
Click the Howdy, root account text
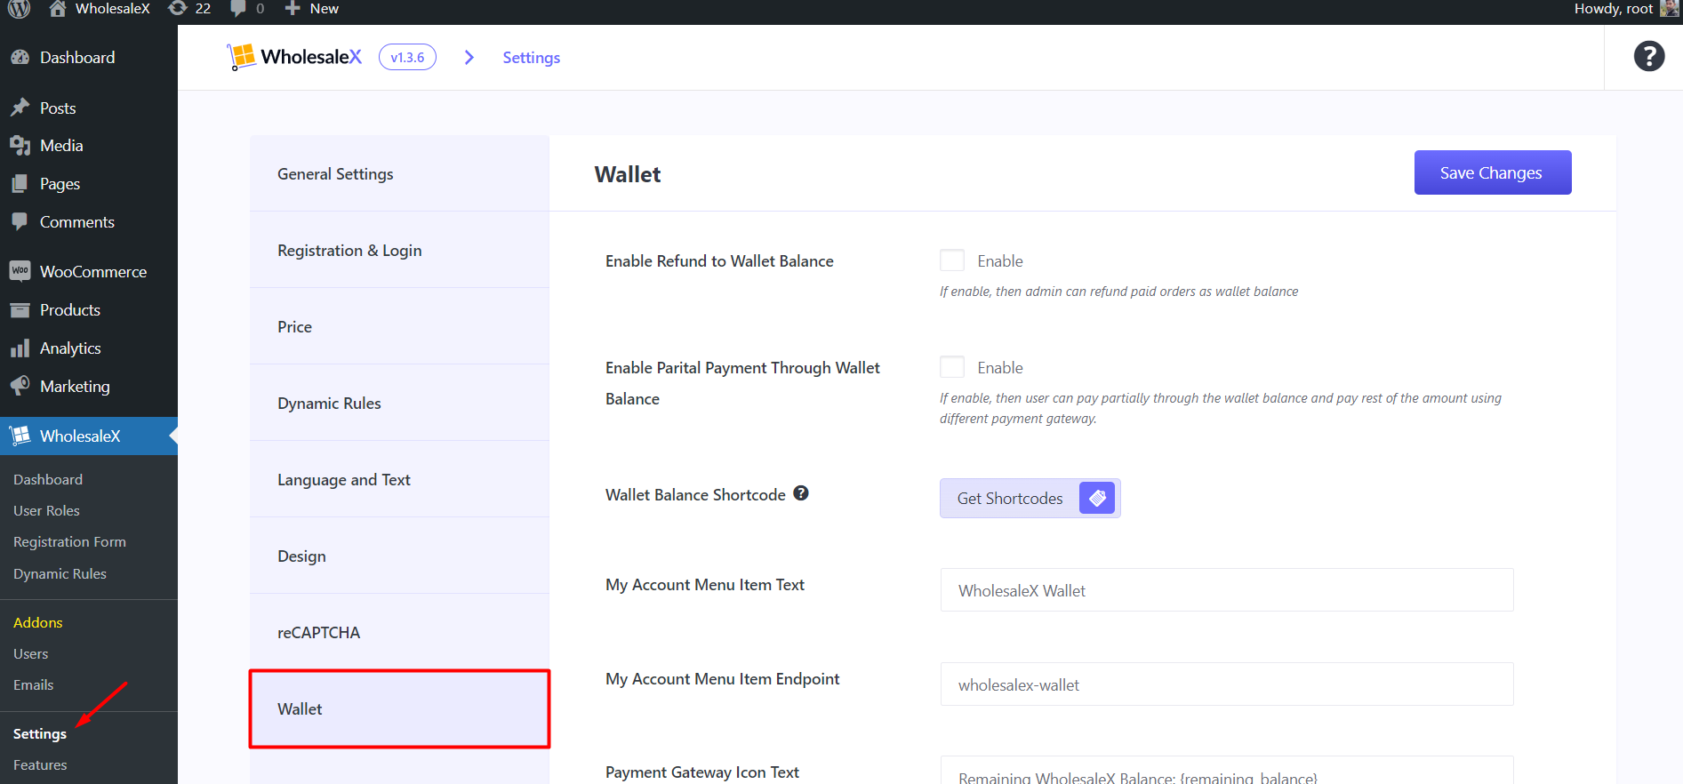pyautogui.click(x=1613, y=9)
